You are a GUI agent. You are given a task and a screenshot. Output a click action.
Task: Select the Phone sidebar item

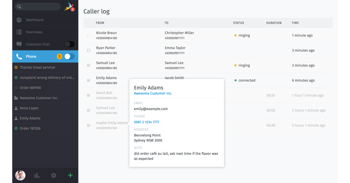[45, 57]
